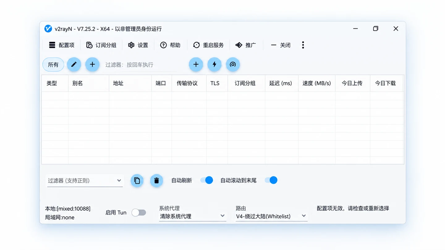Click the 配置项无效，请检查或重新选择 status message
This screenshot has height=250, width=445.
click(x=353, y=208)
